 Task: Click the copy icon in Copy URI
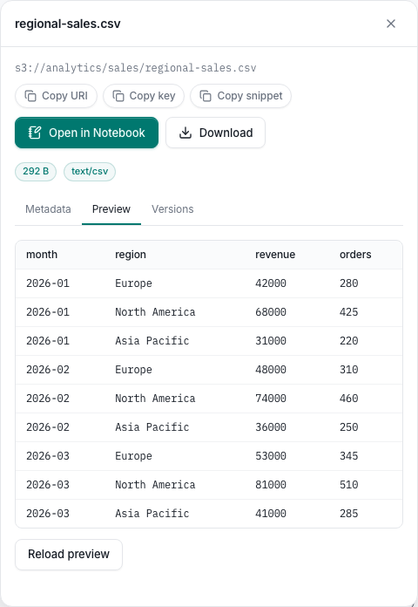(x=30, y=96)
